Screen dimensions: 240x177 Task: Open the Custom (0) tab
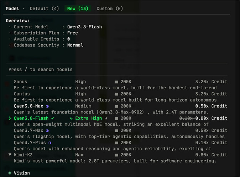(x=110, y=9)
